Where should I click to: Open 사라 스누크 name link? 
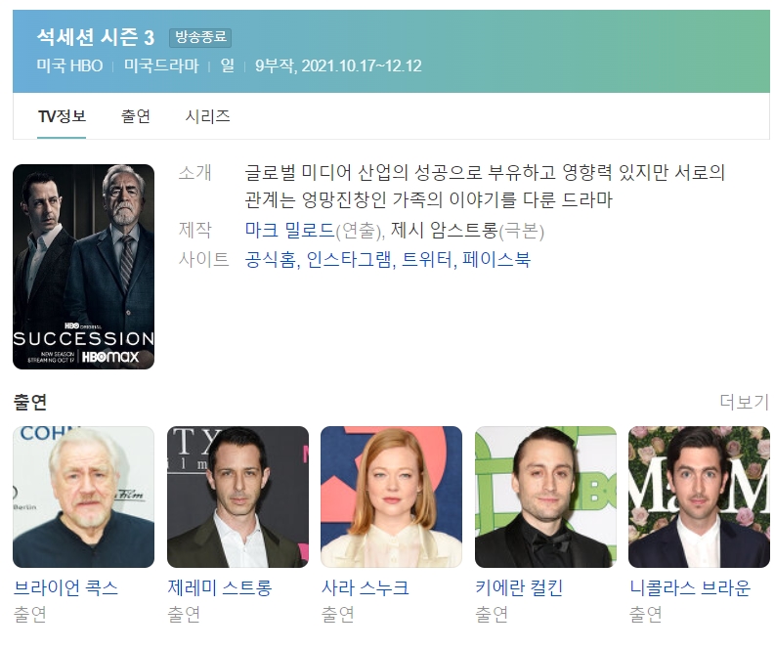366,587
